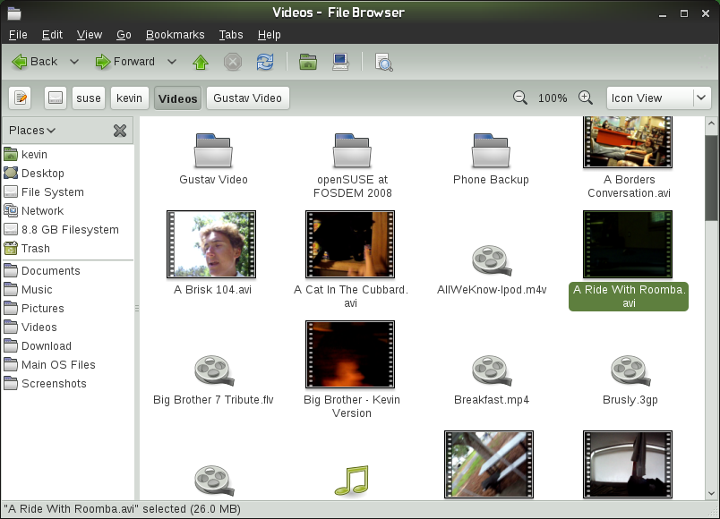Zoom out with the minus magnifier
The image size is (720, 519).
pos(519,98)
